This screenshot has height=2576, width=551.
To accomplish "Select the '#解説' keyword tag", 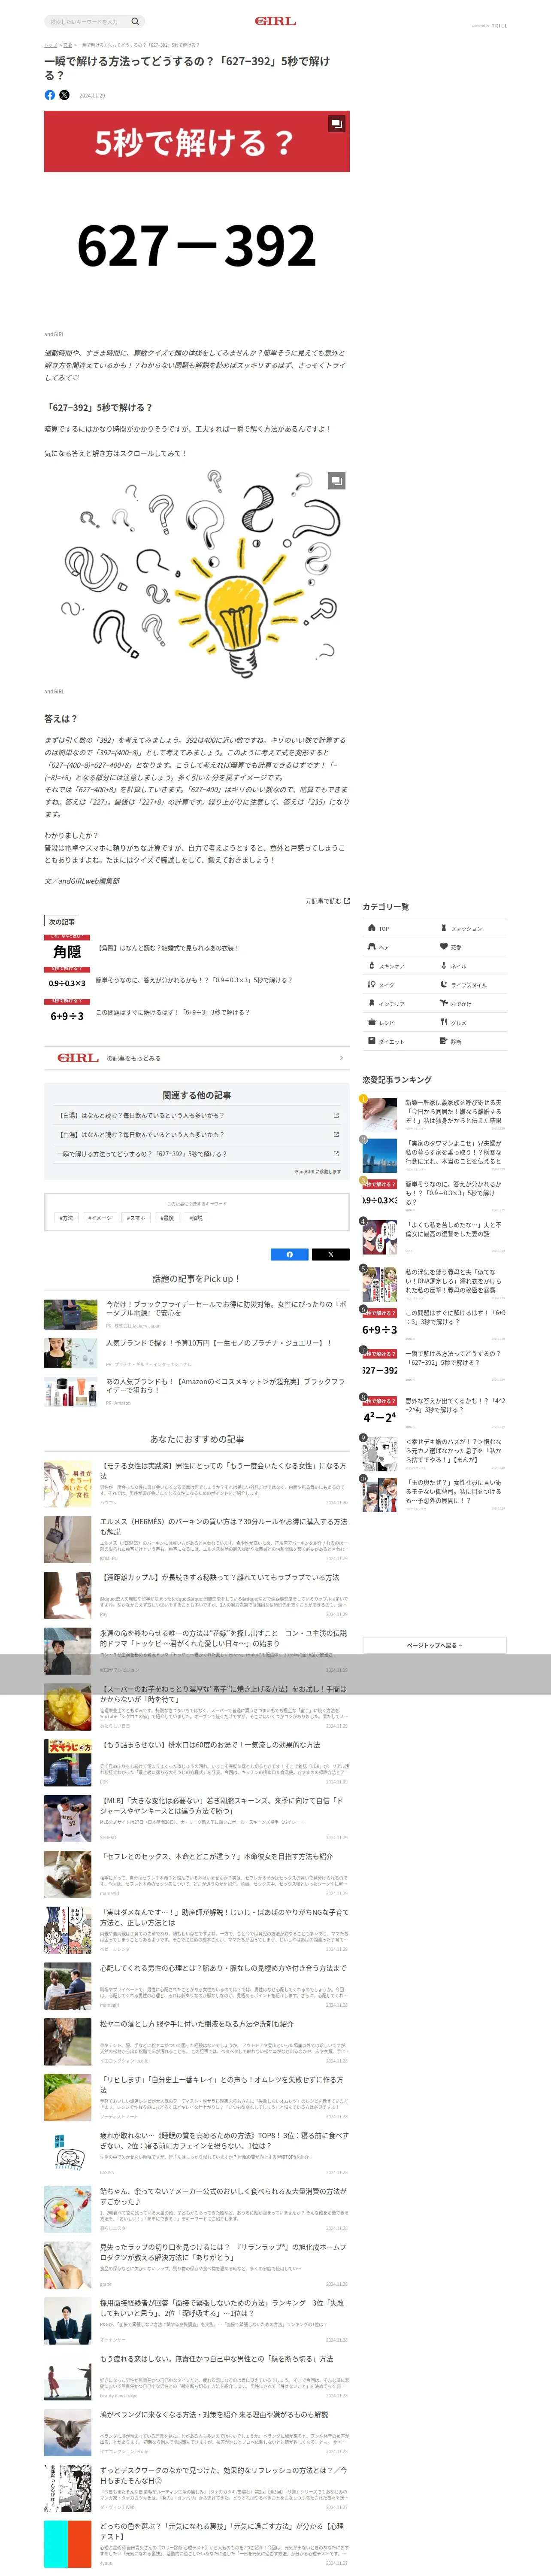I will point(196,1218).
